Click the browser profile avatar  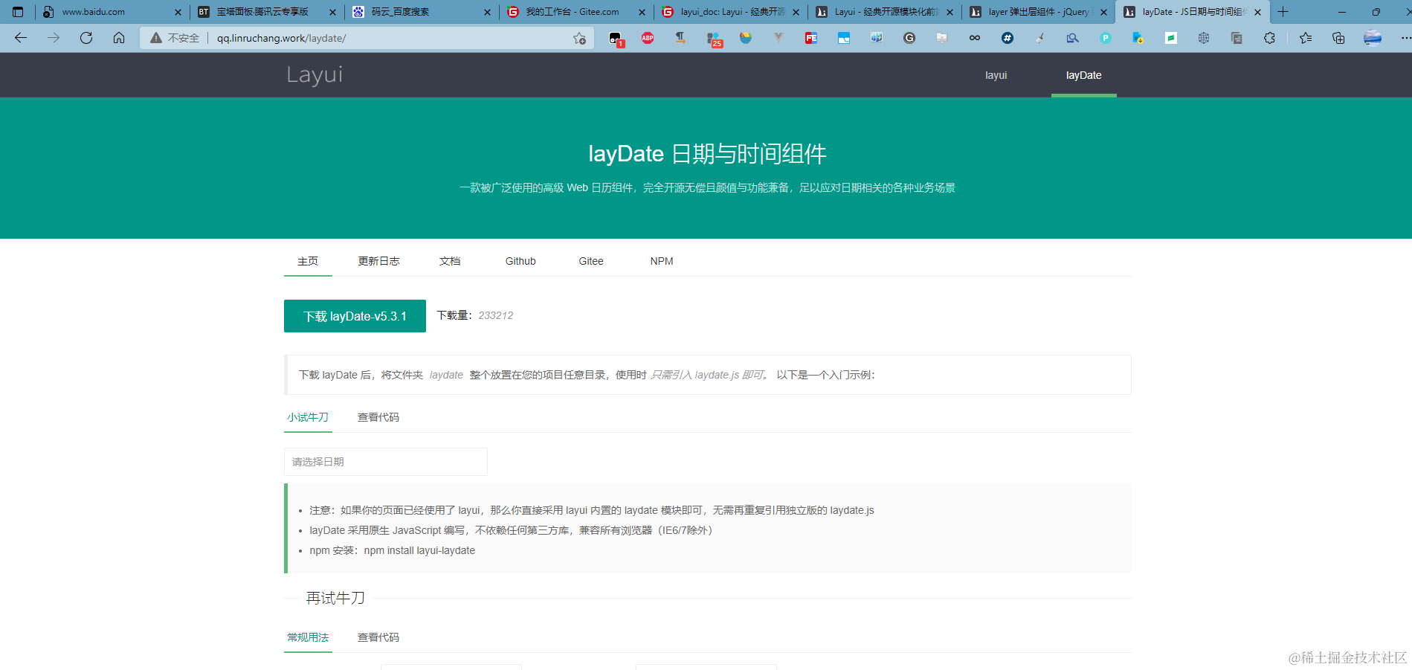click(x=1370, y=38)
